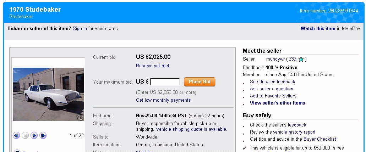
Task: Go to previous photo in gallery
Action: (16, 135)
